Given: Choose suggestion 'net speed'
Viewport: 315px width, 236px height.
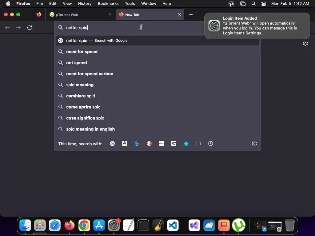Looking at the screenshot, I should pyautogui.click(x=157, y=63).
